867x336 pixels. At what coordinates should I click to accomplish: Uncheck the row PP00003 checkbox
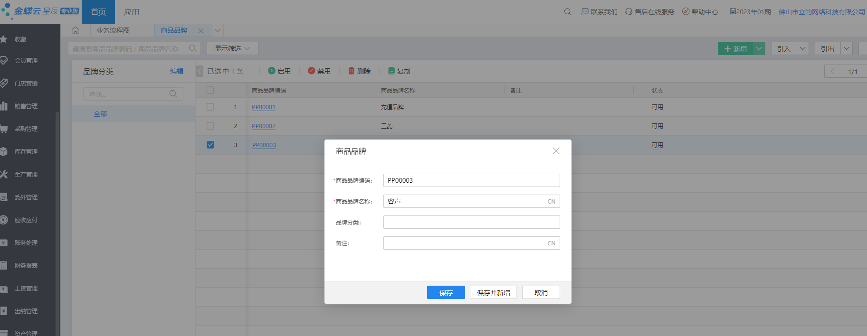[210, 145]
